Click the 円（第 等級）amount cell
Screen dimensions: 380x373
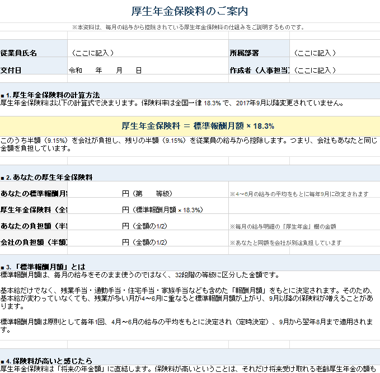click(148, 194)
